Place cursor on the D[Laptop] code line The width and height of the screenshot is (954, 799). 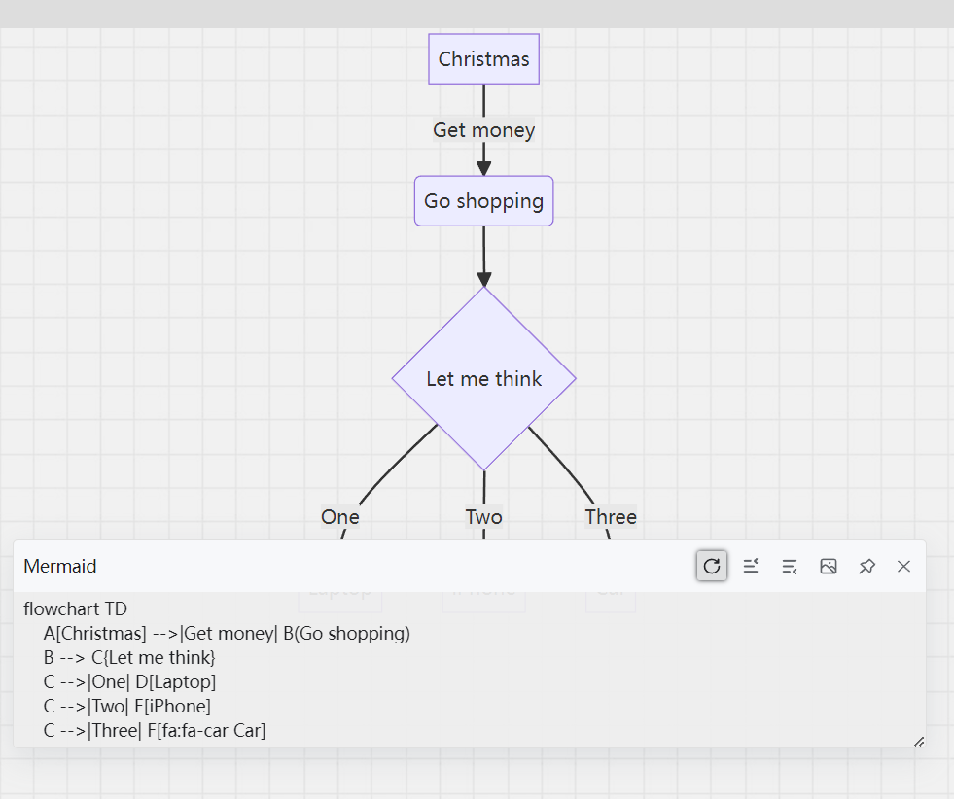(129, 681)
